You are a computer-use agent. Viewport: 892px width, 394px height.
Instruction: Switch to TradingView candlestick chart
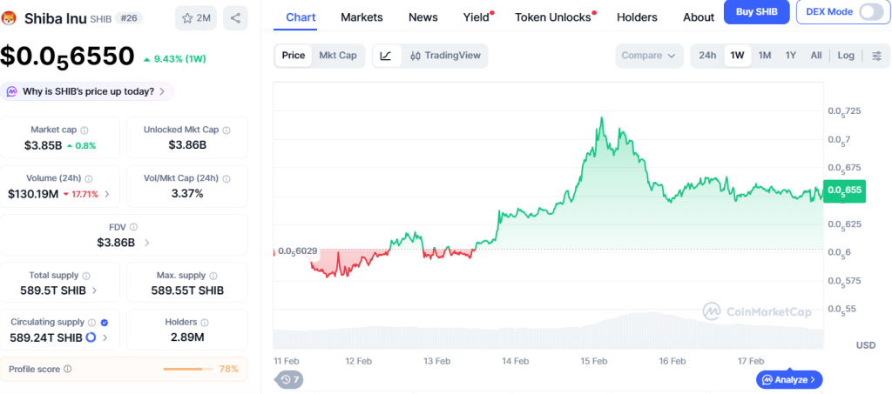point(445,56)
